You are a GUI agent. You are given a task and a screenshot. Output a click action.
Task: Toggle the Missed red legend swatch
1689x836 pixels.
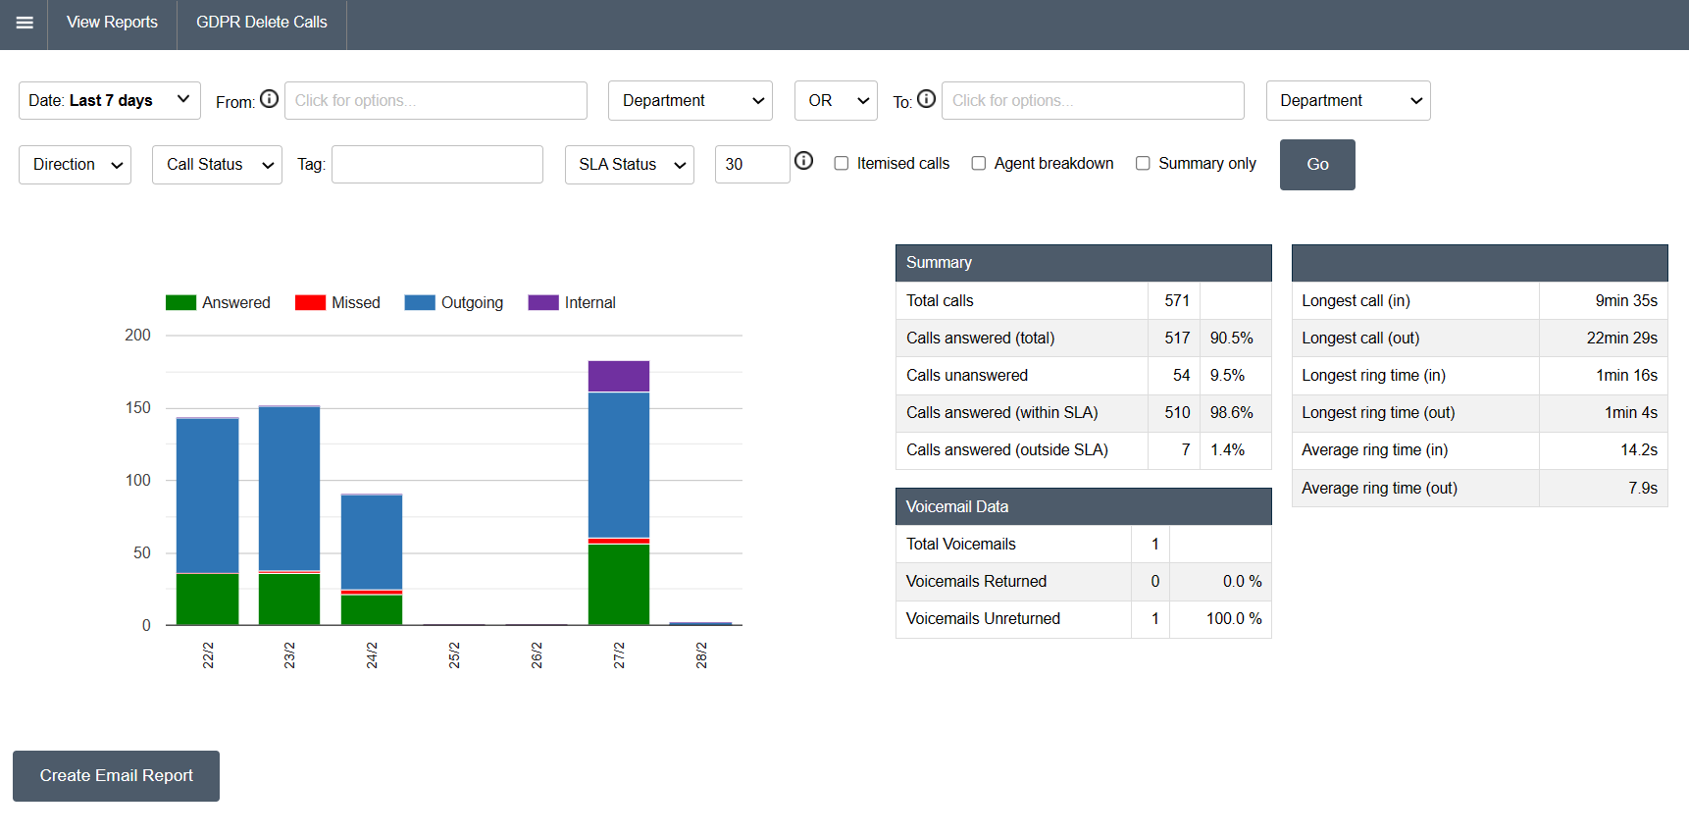tap(310, 303)
